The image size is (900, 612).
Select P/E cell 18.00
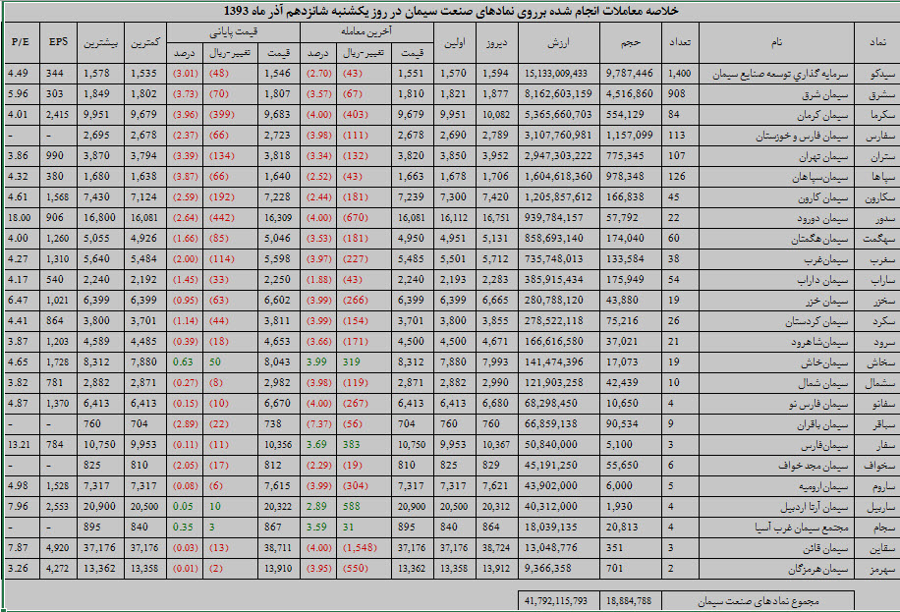(19, 218)
